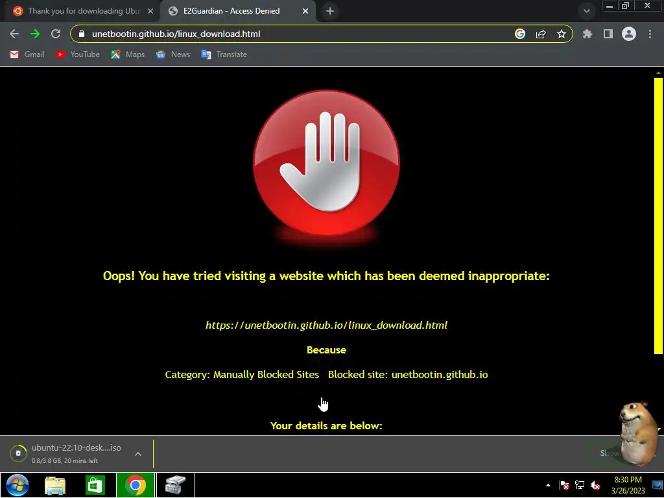Close the E2Guardian tab
This screenshot has height=498, width=664.
(305, 11)
